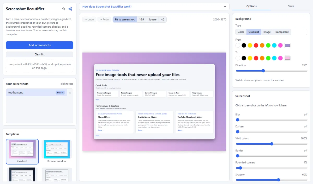Image resolution: width=313 pixels, height=184 pixels.
Task: Star the Screenshot Beautifier tool as favorite
Action: point(64,9)
